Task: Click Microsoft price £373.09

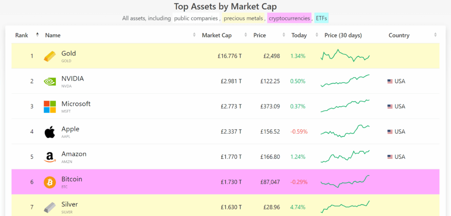Action: coord(270,107)
